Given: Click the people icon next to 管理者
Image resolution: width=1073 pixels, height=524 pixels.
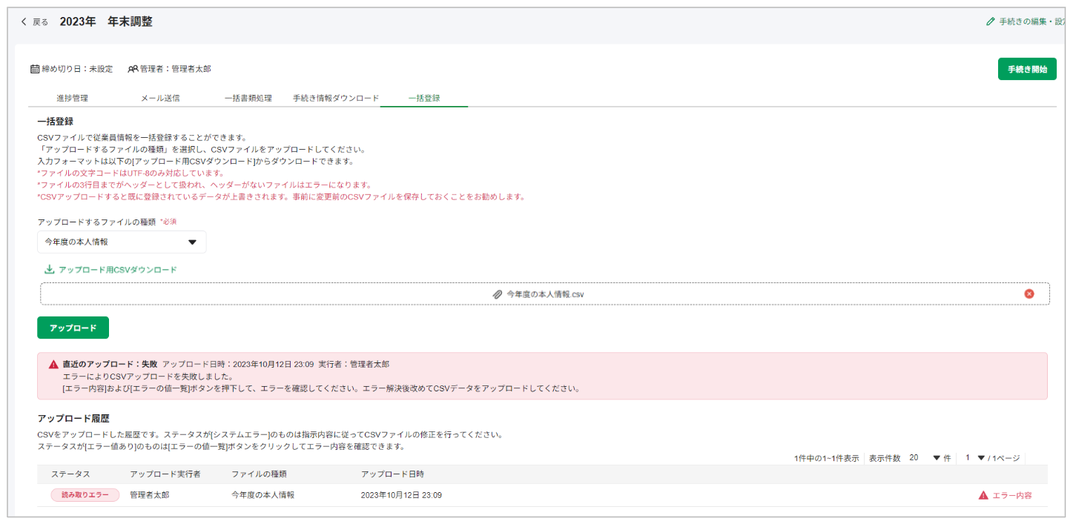Looking at the screenshot, I should 133,69.
